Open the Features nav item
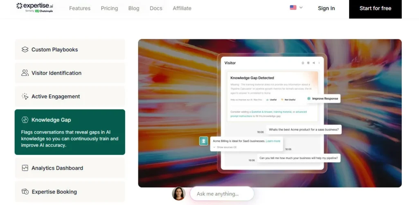 coord(80,8)
